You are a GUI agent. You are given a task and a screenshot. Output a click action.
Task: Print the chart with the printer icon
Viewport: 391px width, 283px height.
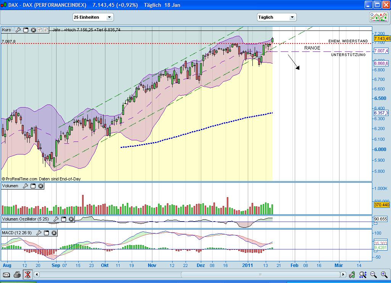[17, 275]
